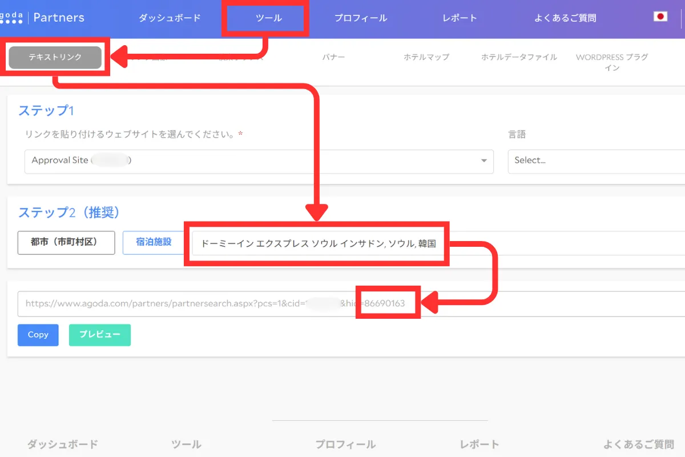Click レポート link in the footer

[x=479, y=444]
